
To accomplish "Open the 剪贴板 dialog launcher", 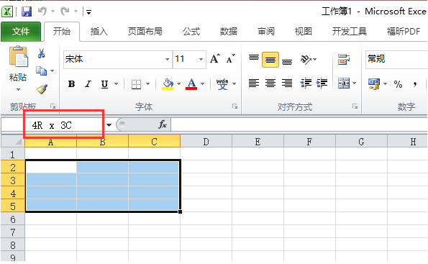I will (53, 106).
